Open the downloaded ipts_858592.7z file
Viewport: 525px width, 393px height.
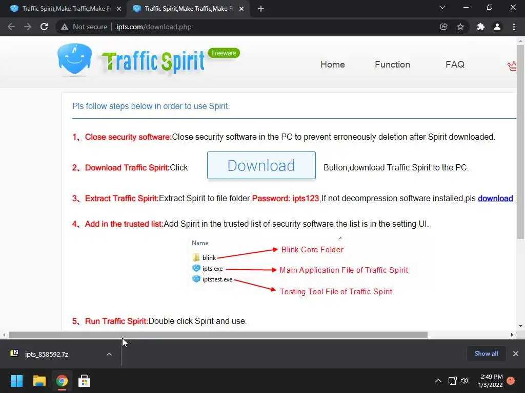click(x=47, y=354)
